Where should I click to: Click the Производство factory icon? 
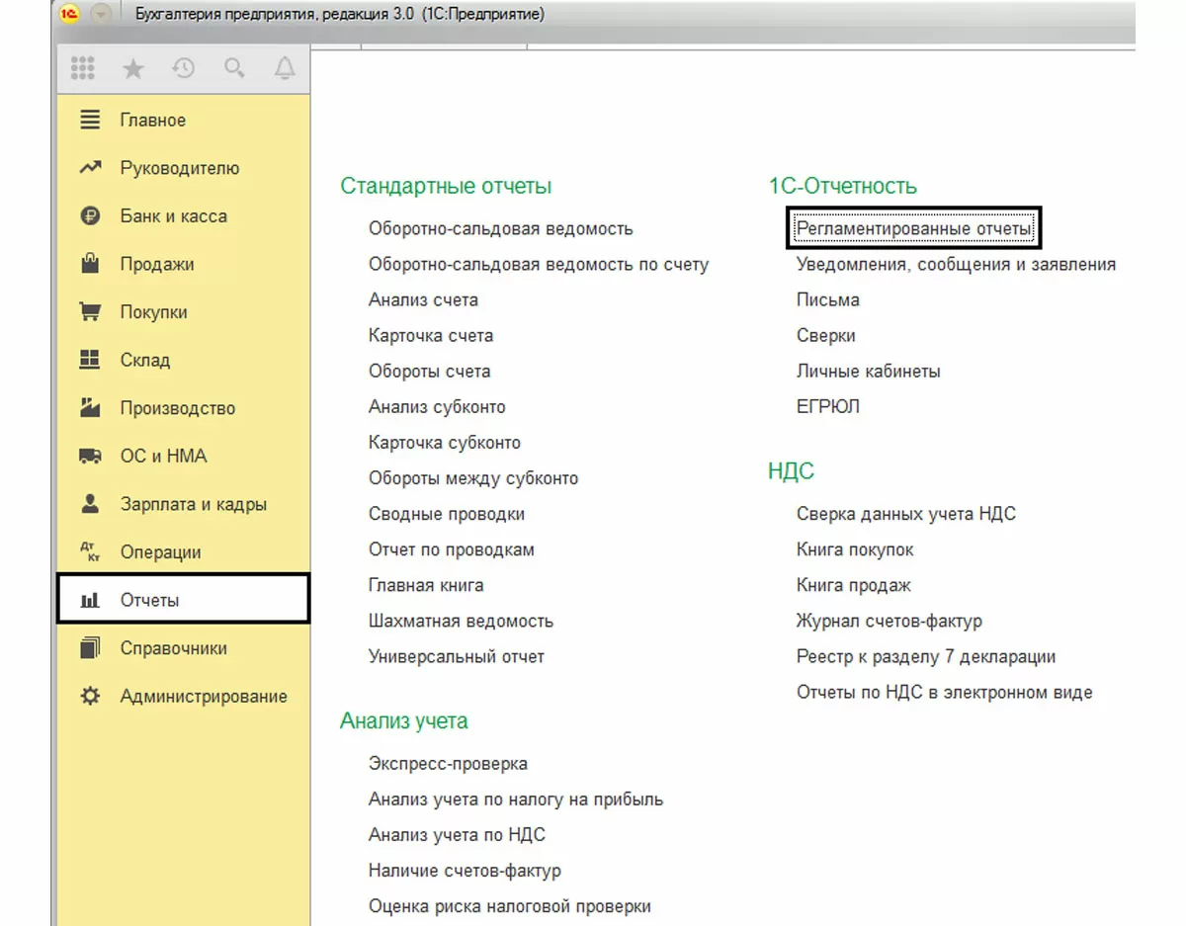tap(90, 407)
